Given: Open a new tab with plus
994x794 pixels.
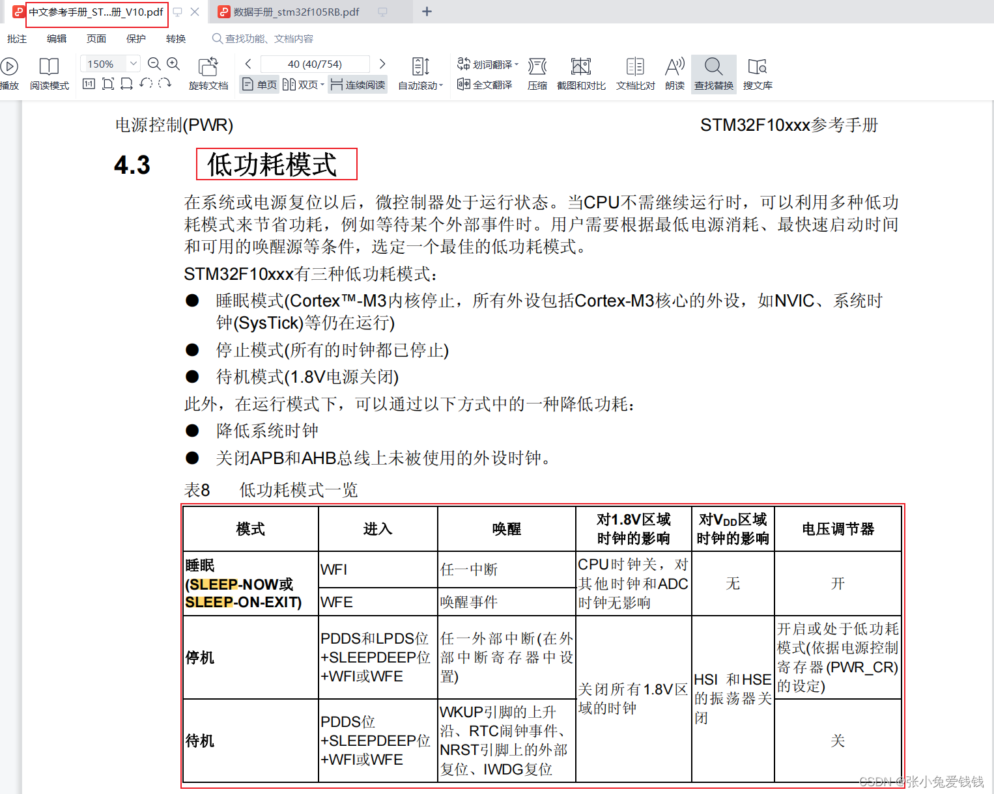Looking at the screenshot, I should click(x=427, y=12).
